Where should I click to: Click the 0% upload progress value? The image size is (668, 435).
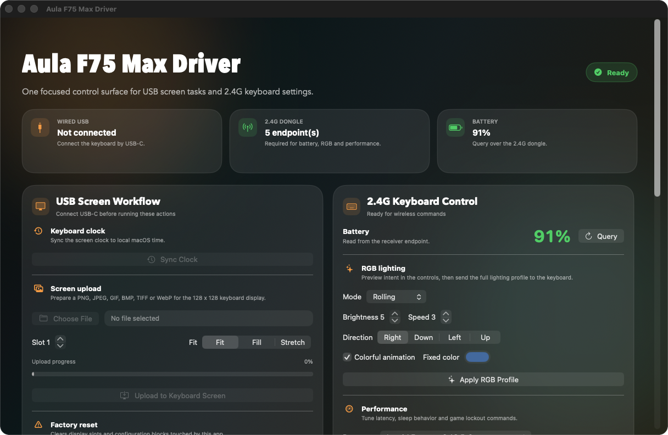tap(308, 362)
